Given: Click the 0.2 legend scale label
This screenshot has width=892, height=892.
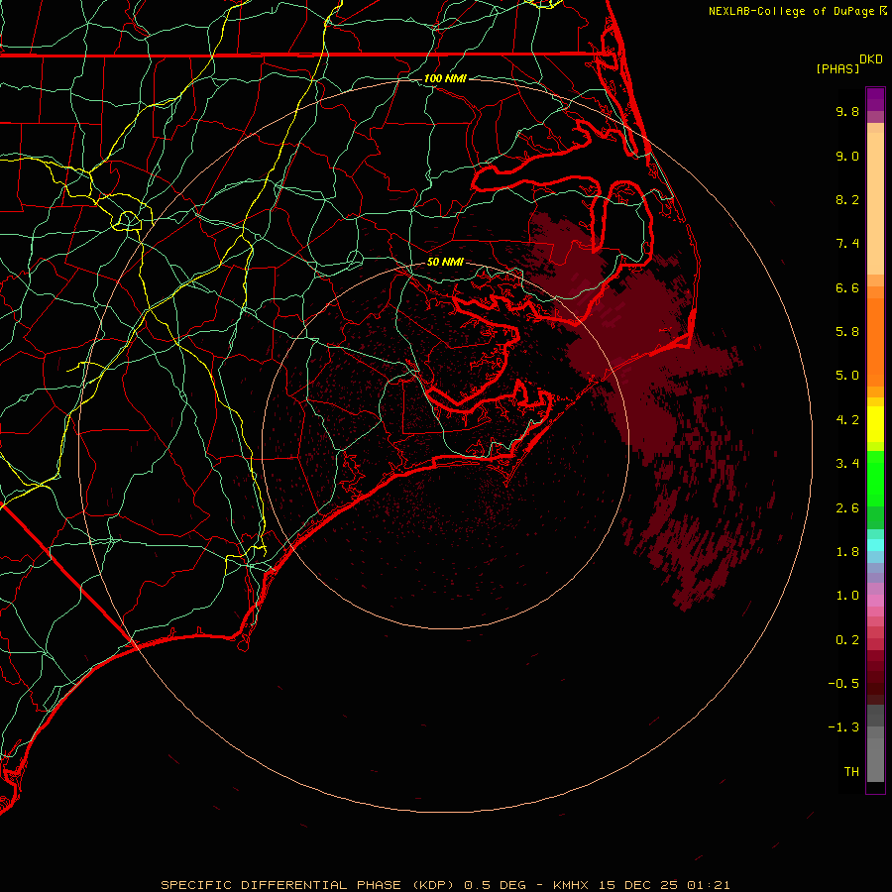Looking at the screenshot, I should point(847,640).
